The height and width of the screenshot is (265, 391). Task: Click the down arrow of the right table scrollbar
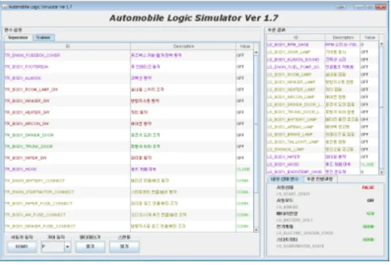point(382,172)
